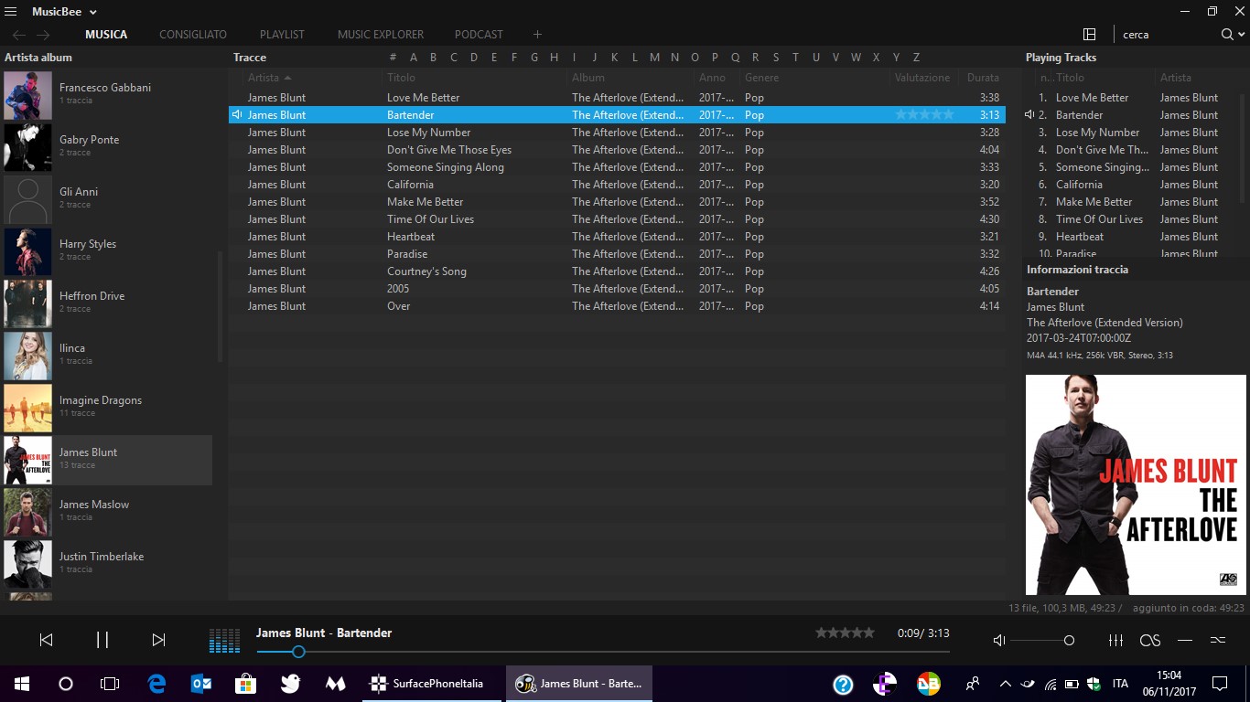Sort tracks by the Durata column header
Screen dimensions: 1250x702
click(984, 78)
